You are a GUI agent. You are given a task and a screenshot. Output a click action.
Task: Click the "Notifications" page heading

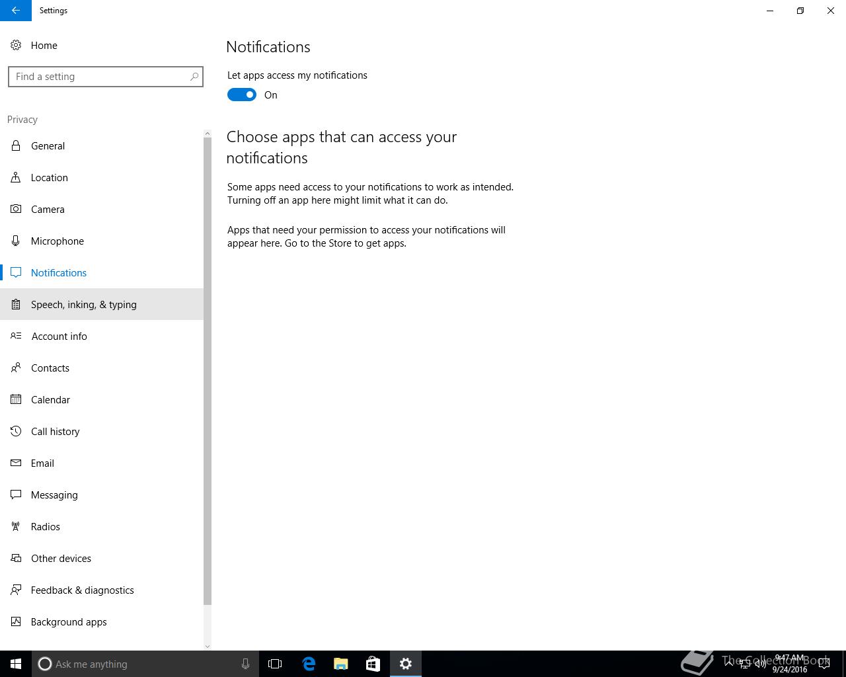(x=268, y=47)
